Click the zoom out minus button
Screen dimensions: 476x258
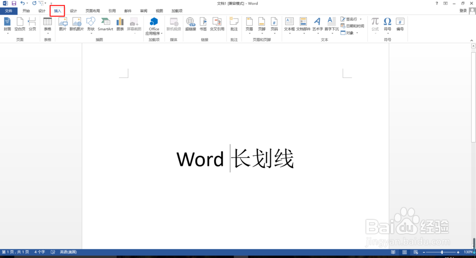tap(424, 252)
